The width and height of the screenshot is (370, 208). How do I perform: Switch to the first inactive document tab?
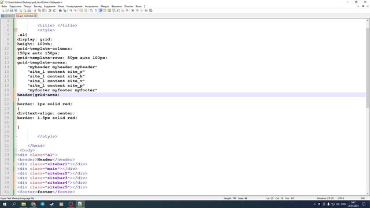[8, 16]
